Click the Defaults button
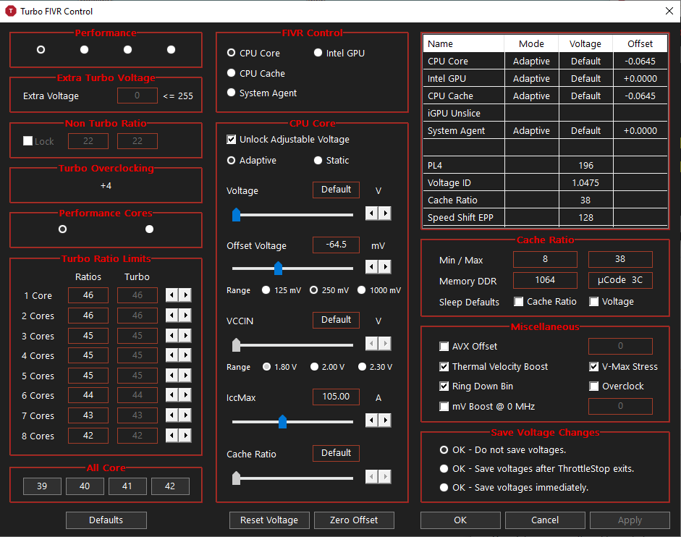The height and width of the screenshot is (537, 681). pyautogui.click(x=106, y=520)
